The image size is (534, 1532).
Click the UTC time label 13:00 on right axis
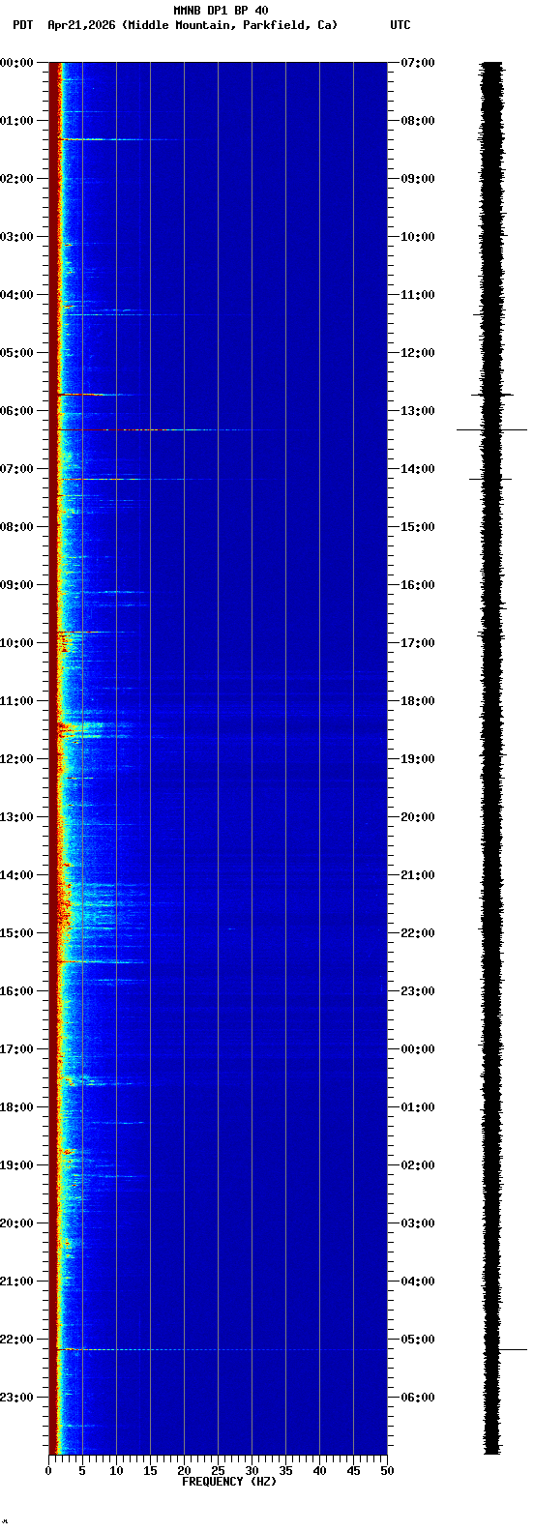418,411
